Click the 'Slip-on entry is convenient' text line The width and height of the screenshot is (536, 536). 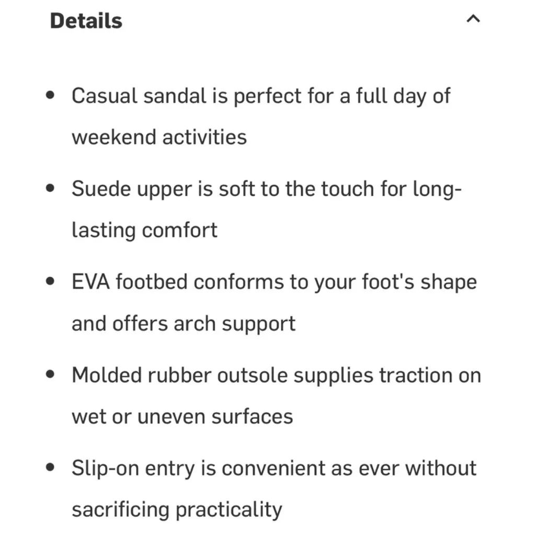(274, 467)
